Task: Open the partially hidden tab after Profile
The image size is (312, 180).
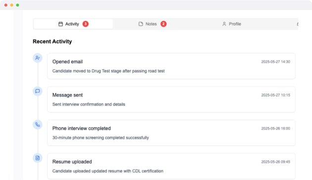Action: (298, 24)
